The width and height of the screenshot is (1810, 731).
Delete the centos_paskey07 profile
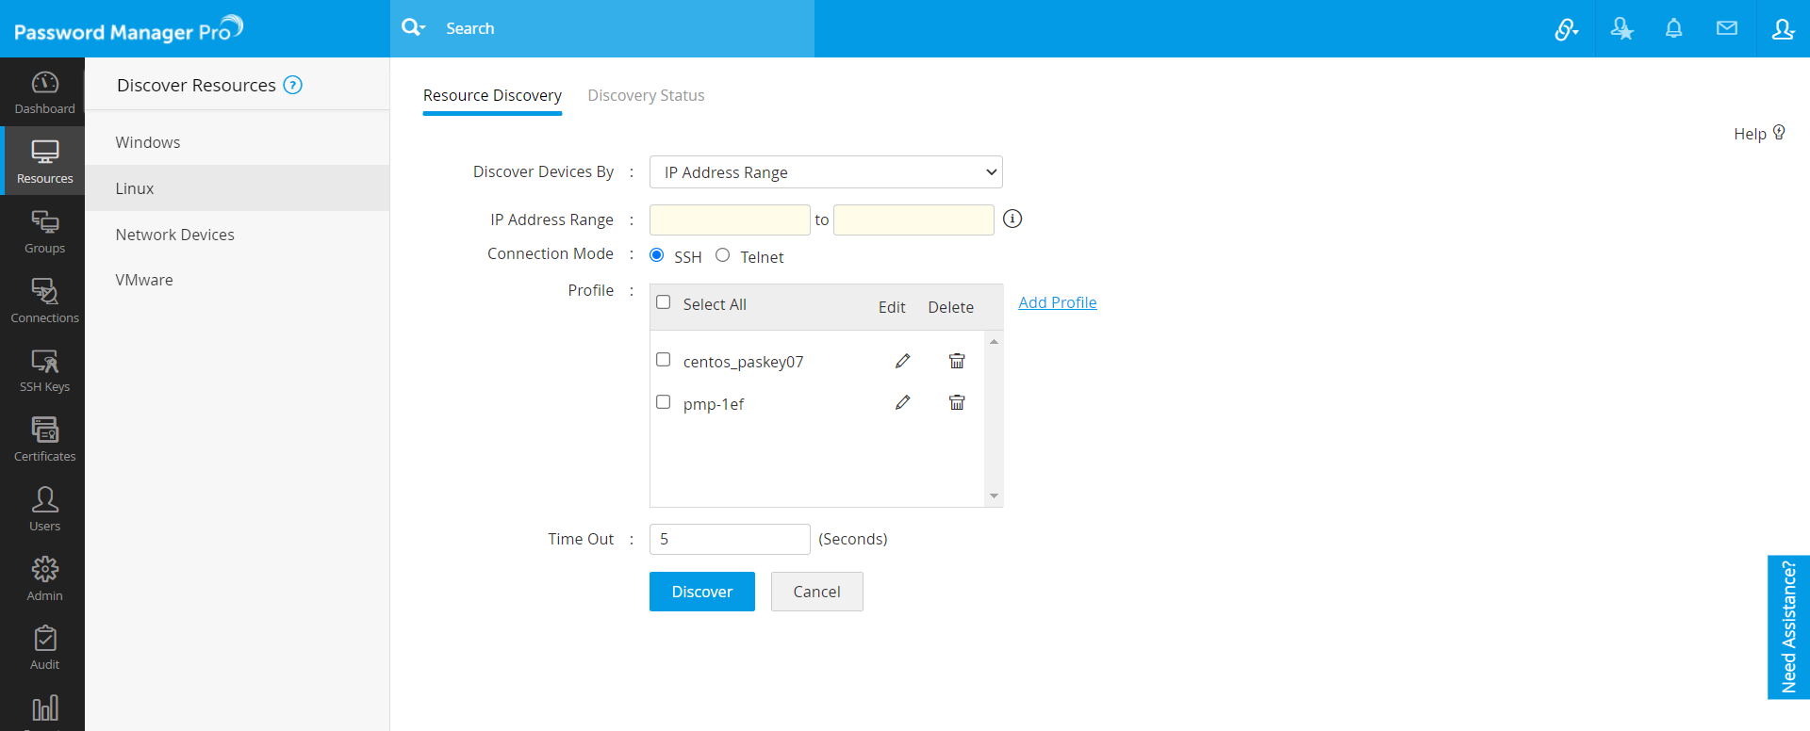click(957, 361)
